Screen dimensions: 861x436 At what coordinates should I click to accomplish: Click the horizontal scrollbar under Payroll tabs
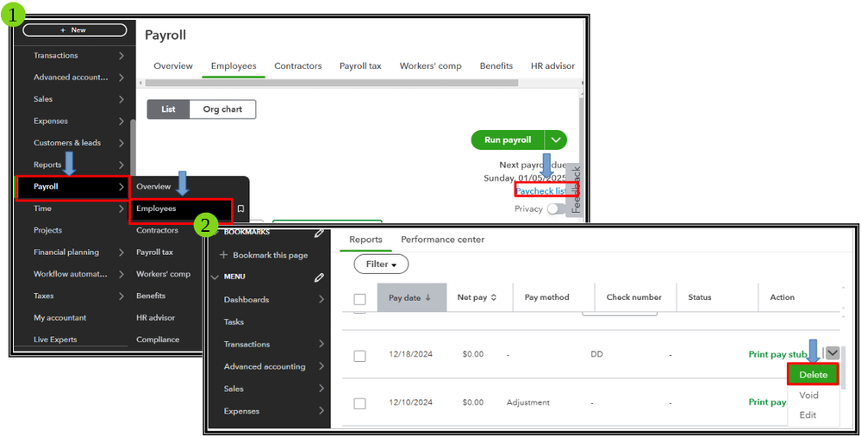(x=332, y=83)
